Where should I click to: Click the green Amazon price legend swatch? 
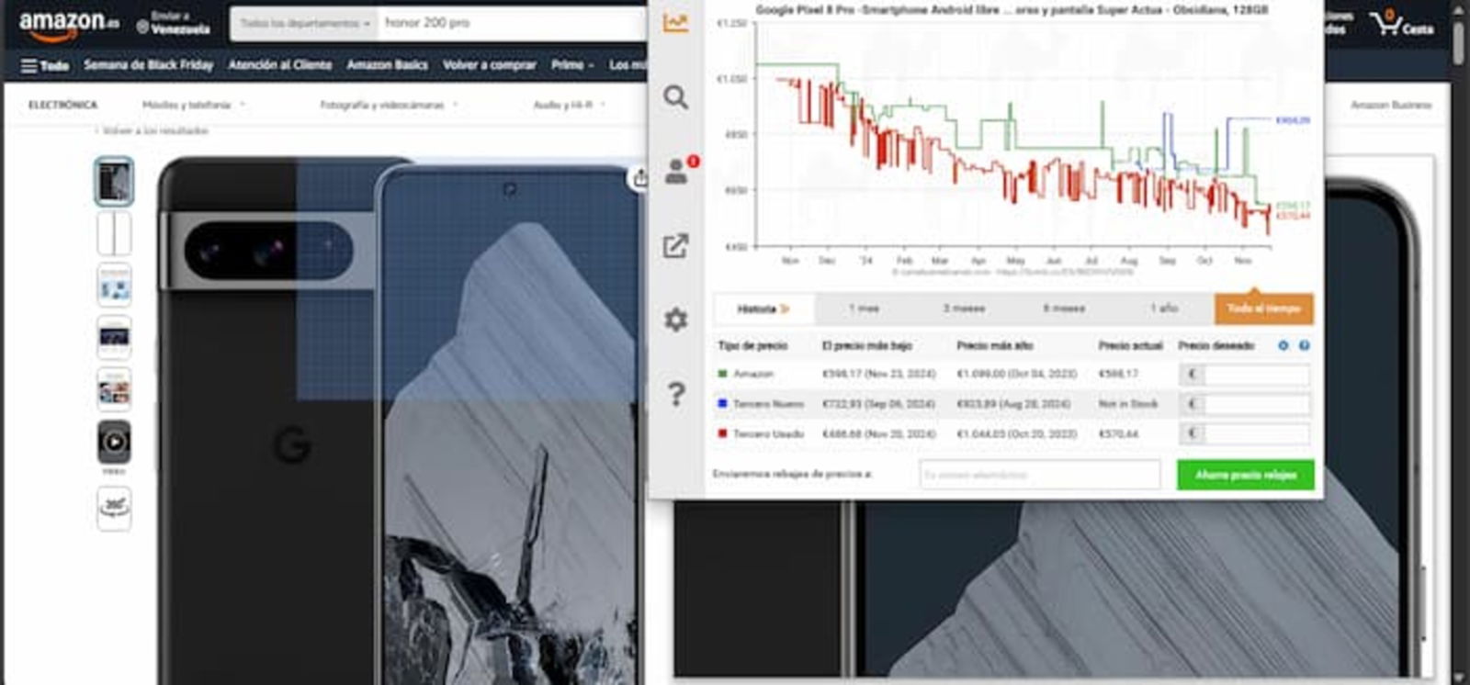pos(722,374)
